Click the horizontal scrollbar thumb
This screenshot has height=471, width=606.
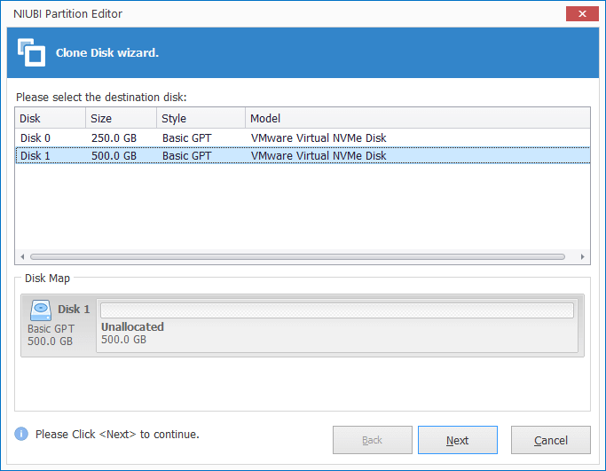tap(297, 257)
